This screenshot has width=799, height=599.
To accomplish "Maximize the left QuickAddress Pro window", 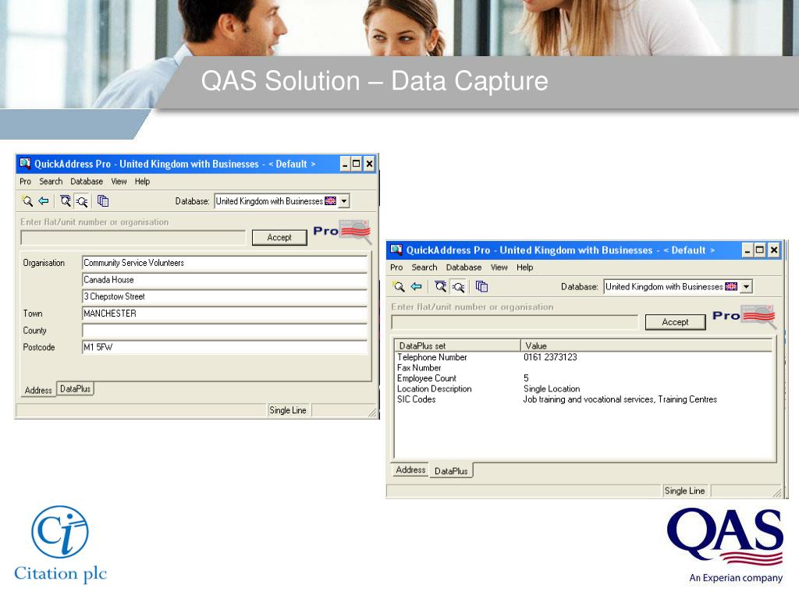I will click(x=357, y=164).
